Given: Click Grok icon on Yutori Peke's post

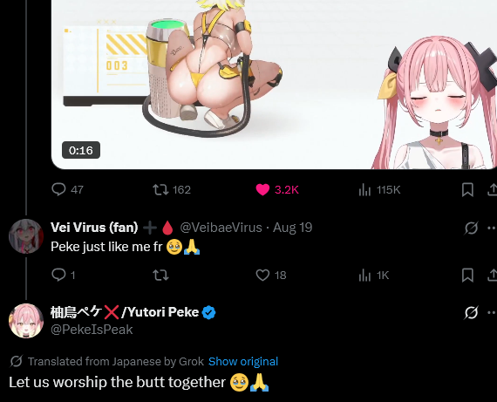Looking at the screenshot, I should pyautogui.click(x=471, y=312).
